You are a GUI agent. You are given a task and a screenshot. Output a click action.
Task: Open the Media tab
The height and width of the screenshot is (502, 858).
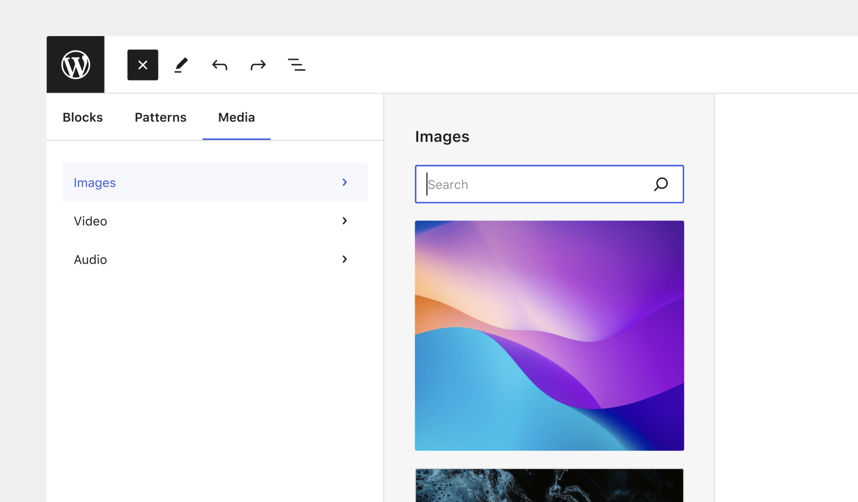[236, 117]
